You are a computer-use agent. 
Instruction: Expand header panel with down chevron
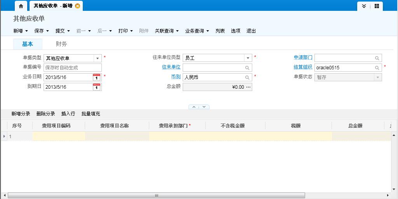point(204,107)
